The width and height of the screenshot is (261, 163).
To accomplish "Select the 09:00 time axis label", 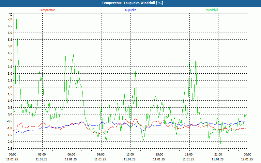I will 100,155.
